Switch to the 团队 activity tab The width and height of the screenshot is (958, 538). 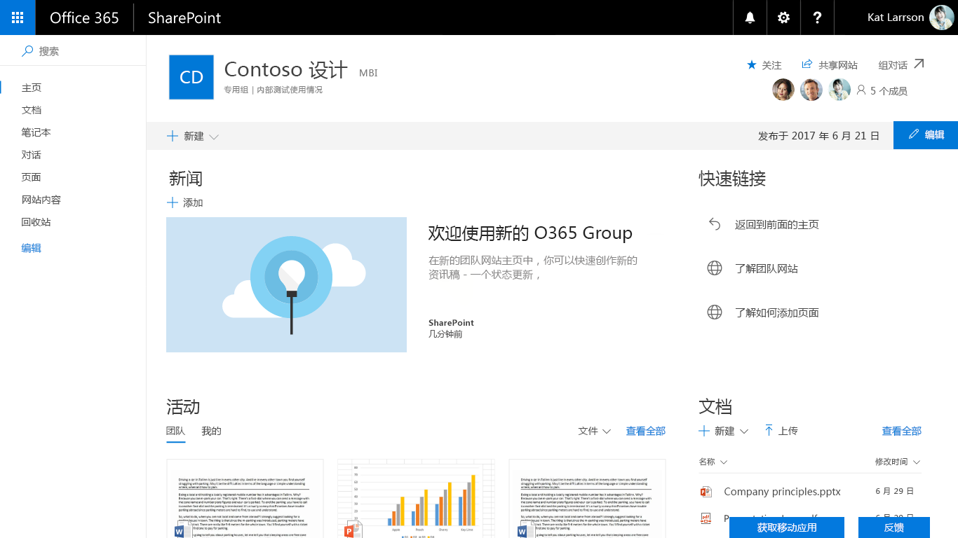tap(175, 431)
